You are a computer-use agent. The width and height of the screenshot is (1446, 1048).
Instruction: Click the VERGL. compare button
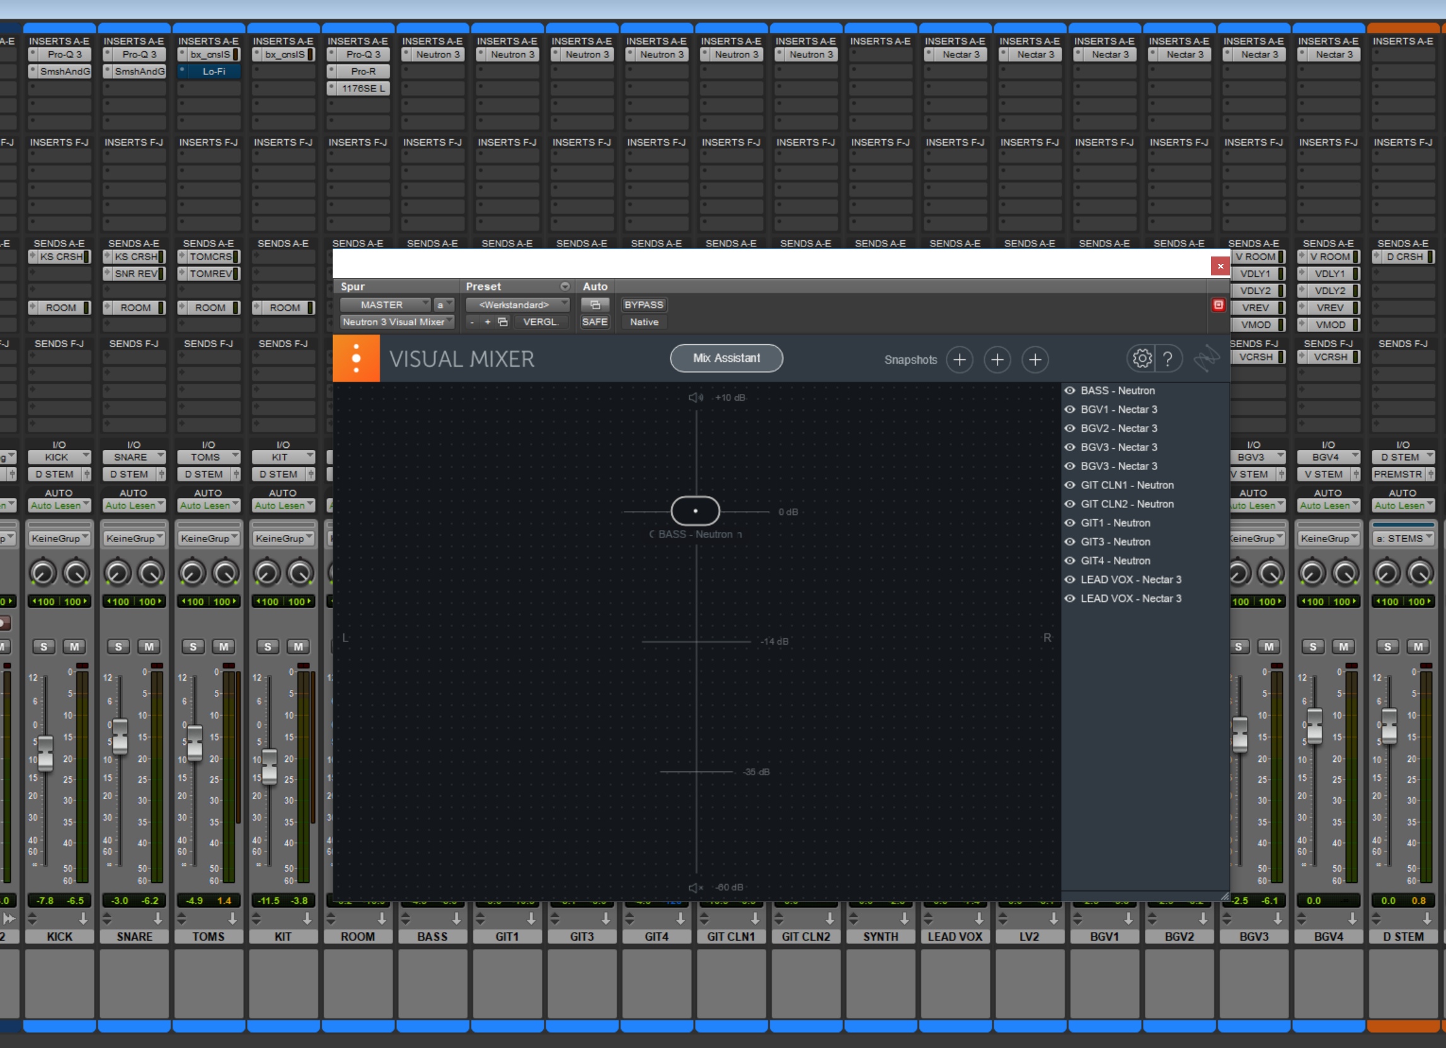540,322
